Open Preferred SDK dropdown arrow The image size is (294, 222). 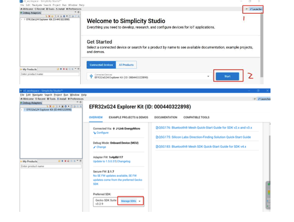point(140,201)
